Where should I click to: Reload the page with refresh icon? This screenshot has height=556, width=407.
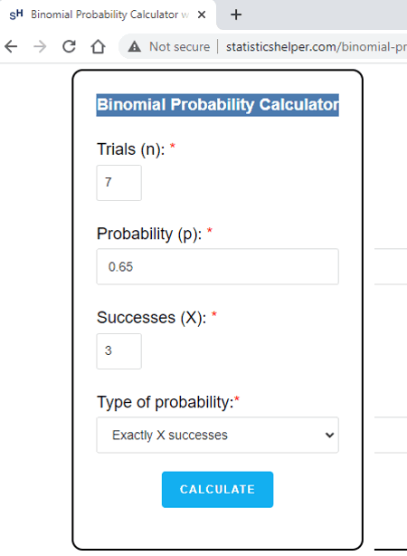(69, 46)
